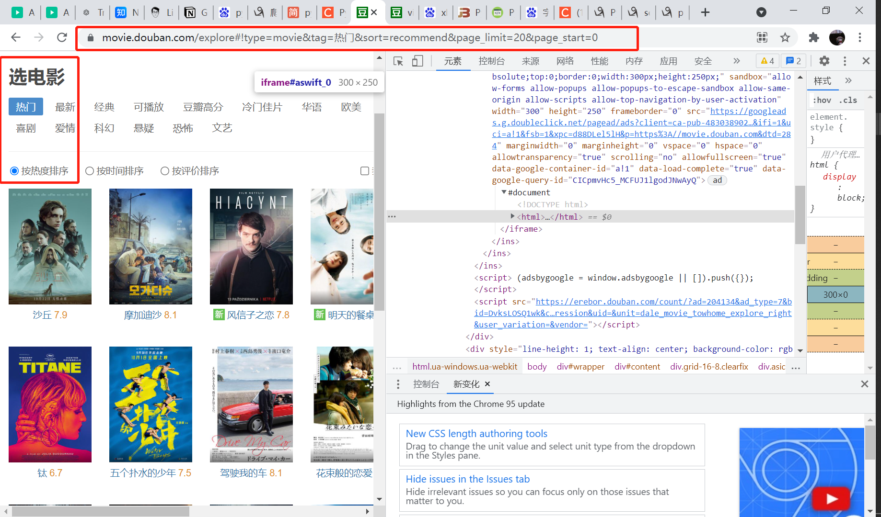881x517 pixels.
Task: Toggle the device toolbar in DevTools
Action: (x=417, y=61)
